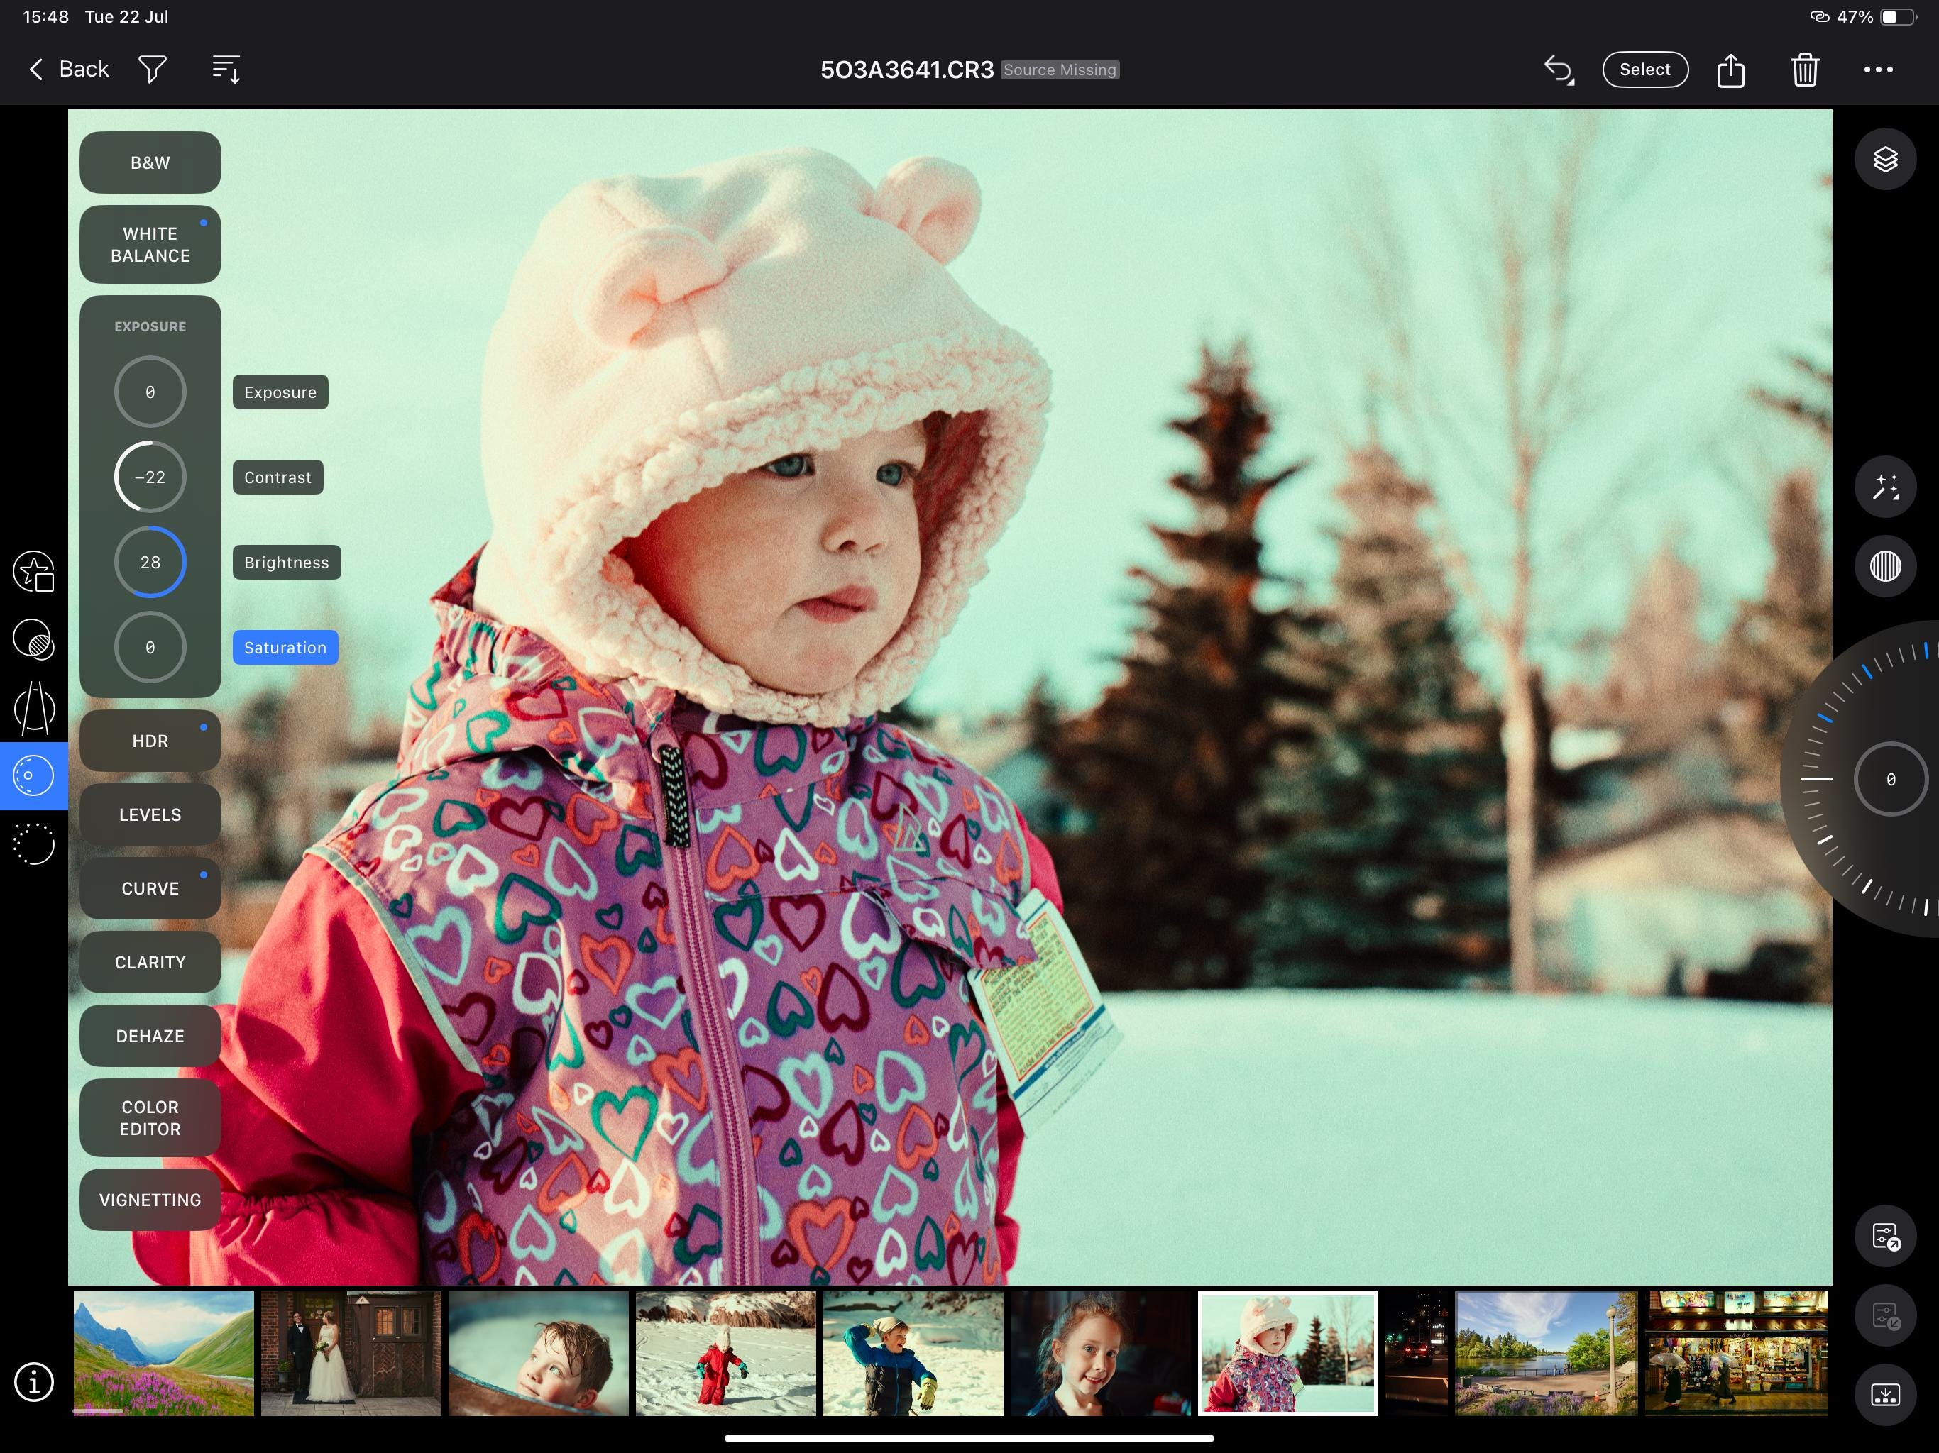Open the wedding couple thumbnail
The image size is (1939, 1453).
[x=351, y=1352]
